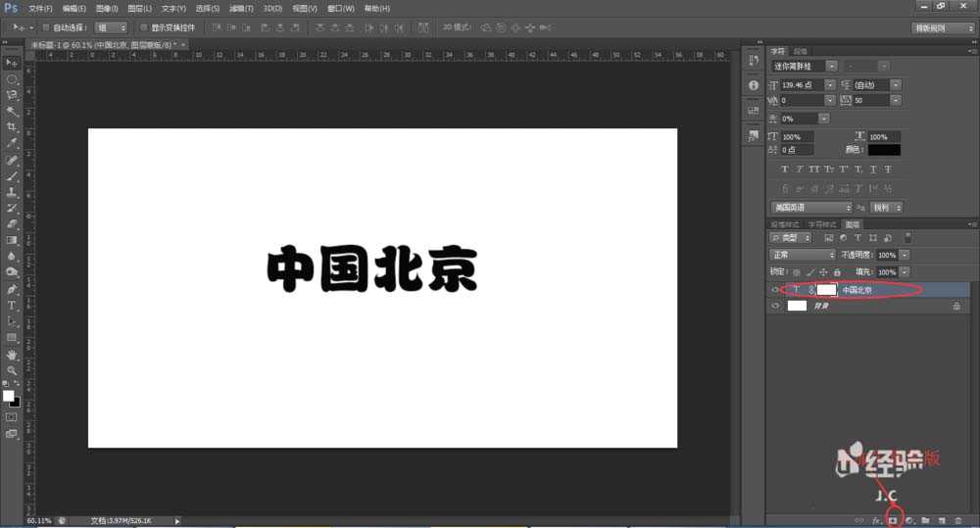Click the black text color swatch
The width and height of the screenshot is (980, 528).
(x=883, y=150)
